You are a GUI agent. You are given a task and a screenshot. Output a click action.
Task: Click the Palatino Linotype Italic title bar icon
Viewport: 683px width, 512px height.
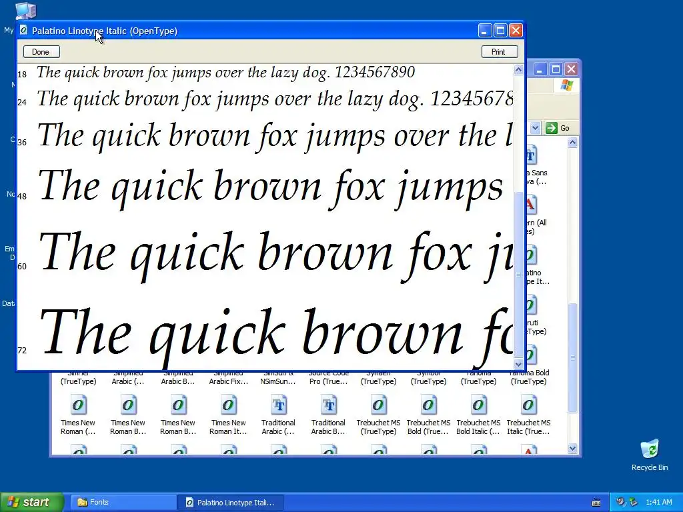pyautogui.click(x=23, y=30)
